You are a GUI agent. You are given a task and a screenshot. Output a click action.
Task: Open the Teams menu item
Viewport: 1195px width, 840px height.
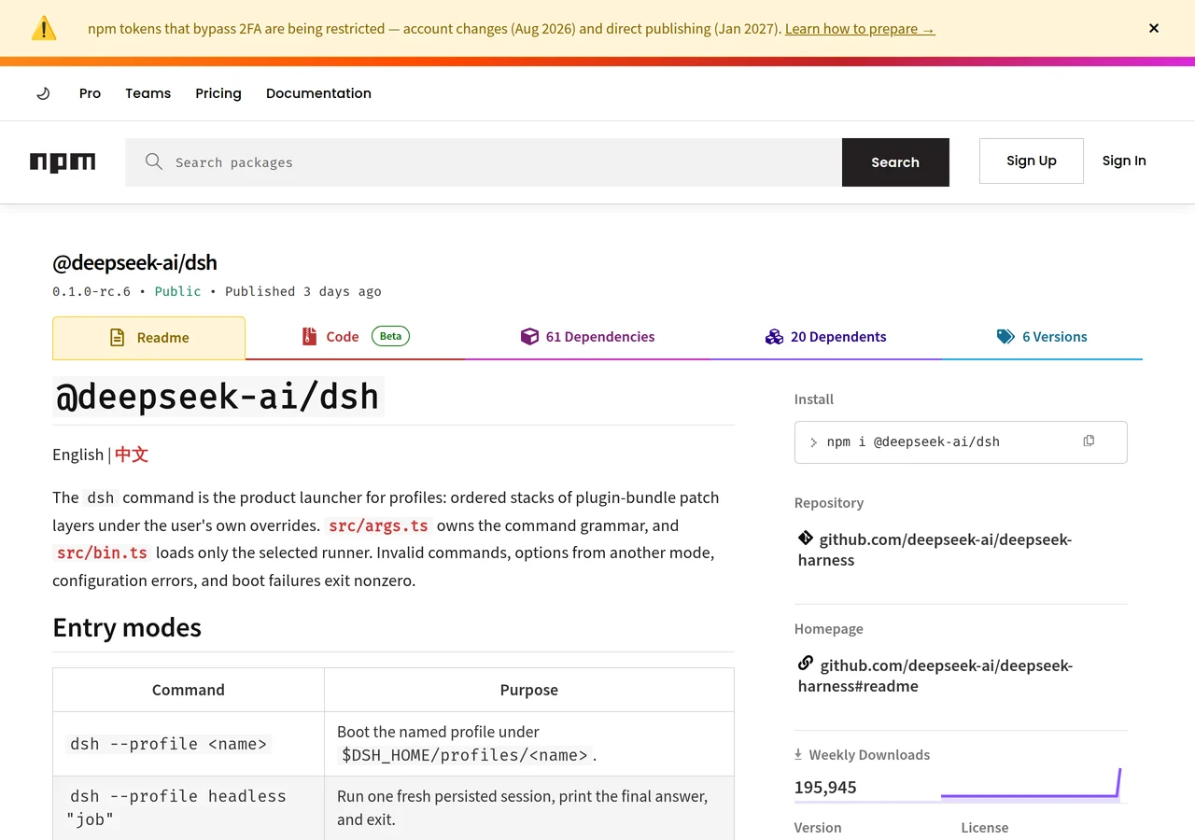pyautogui.click(x=148, y=93)
